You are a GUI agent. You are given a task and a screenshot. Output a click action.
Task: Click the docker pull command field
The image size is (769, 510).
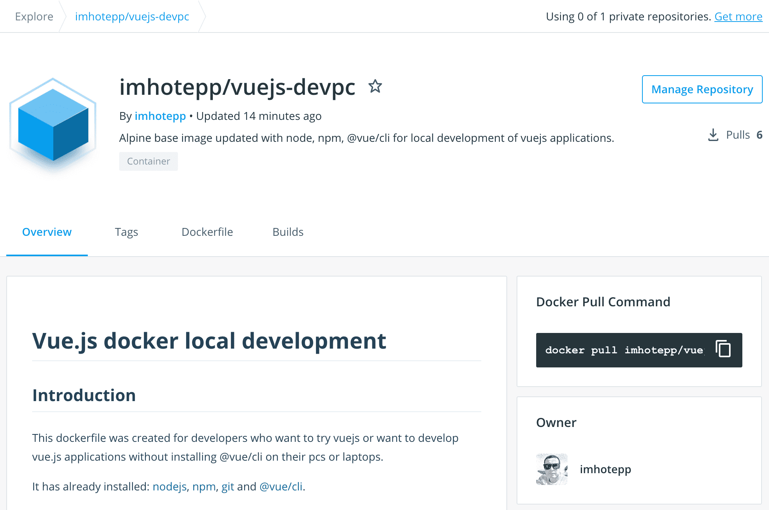click(x=624, y=350)
